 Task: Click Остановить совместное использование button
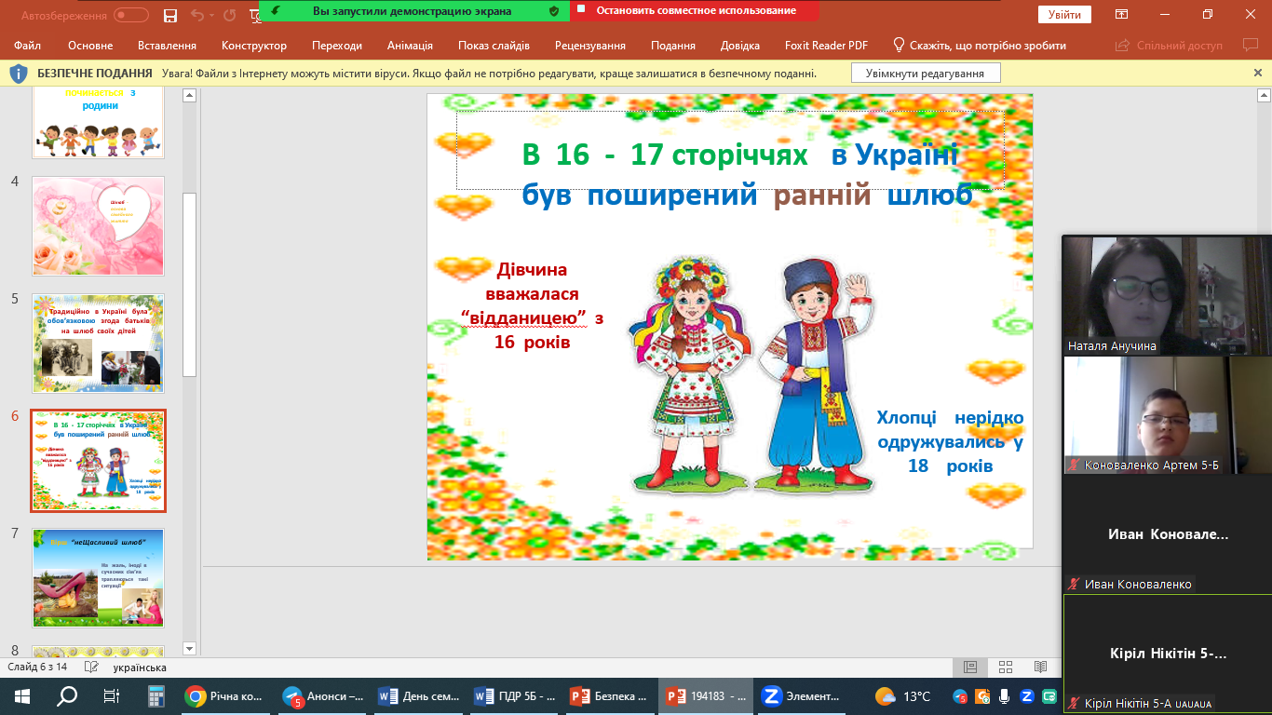(695, 11)
